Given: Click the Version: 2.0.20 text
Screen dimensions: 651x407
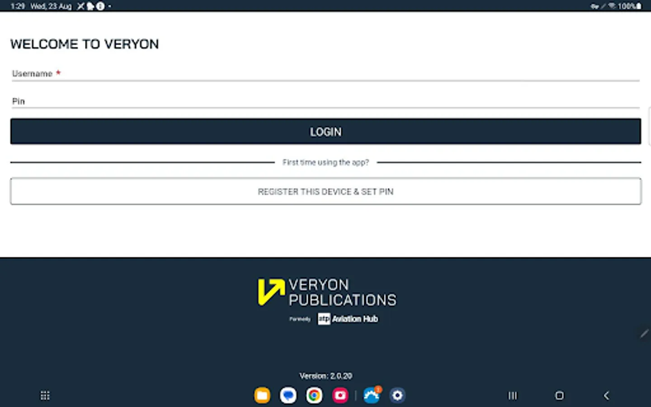Looking at the screenshot, I should (x=325, y=376).
